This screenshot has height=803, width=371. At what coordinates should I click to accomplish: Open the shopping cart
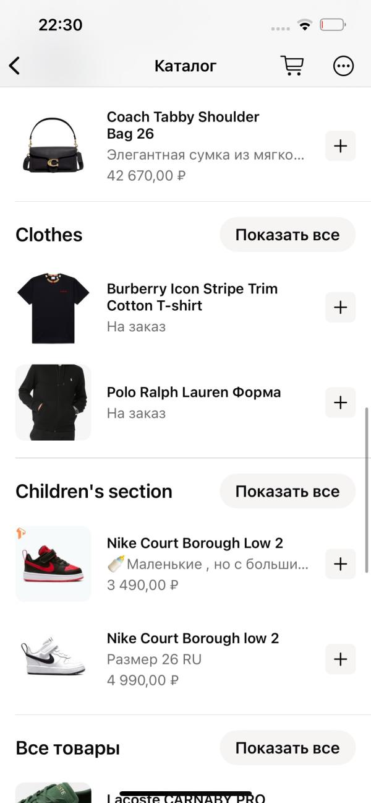292,65
